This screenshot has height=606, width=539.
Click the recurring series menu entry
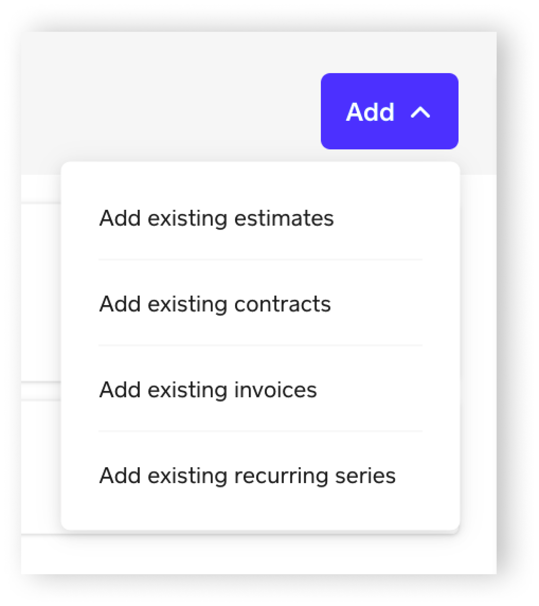pos(260,475)
